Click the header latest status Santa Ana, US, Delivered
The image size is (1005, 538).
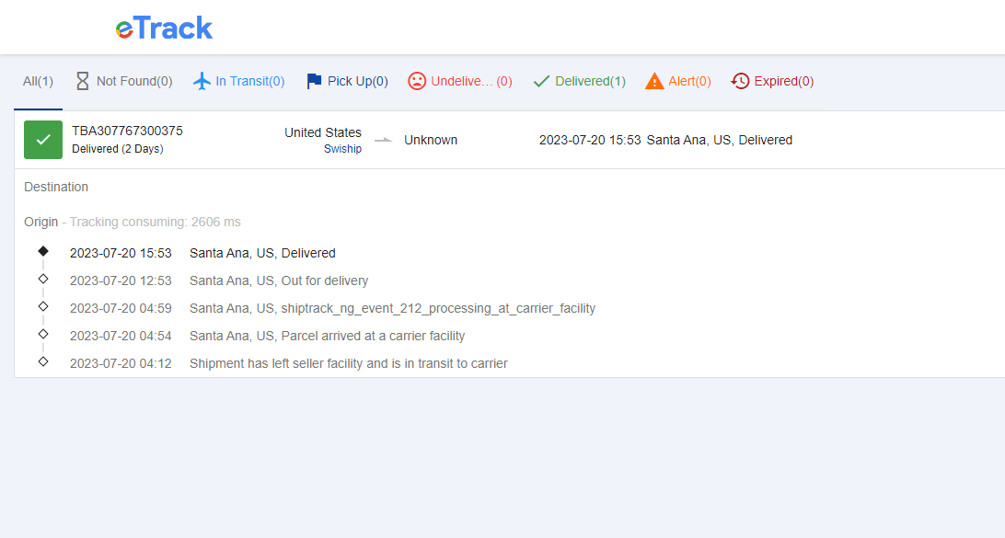(719, 140)
